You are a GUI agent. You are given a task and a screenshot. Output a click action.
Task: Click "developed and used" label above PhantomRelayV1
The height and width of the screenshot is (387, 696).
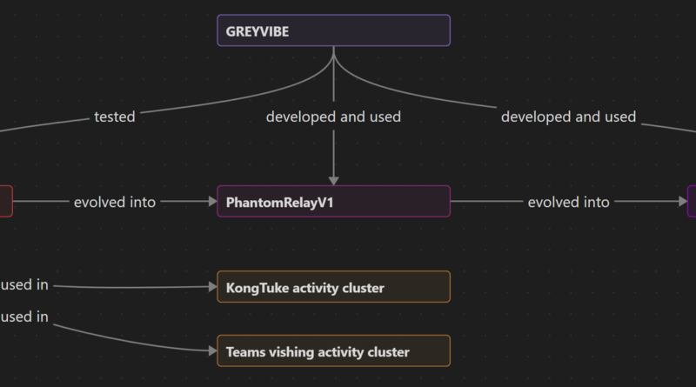tap(333, 117)
